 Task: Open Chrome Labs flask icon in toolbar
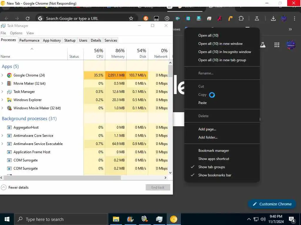pos(257,18)
